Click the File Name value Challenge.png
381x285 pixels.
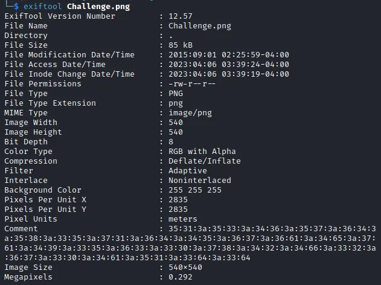coord(200,26)
